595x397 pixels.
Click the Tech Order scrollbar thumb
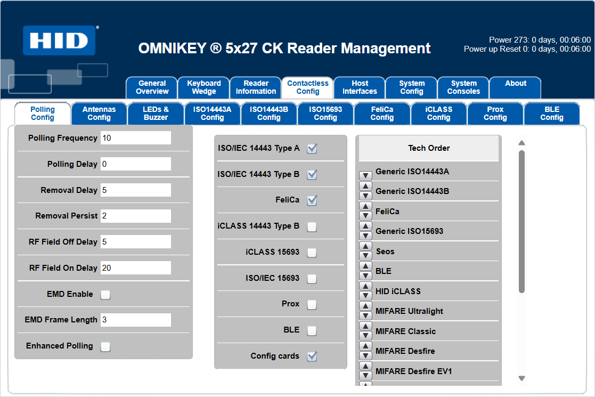522,221
